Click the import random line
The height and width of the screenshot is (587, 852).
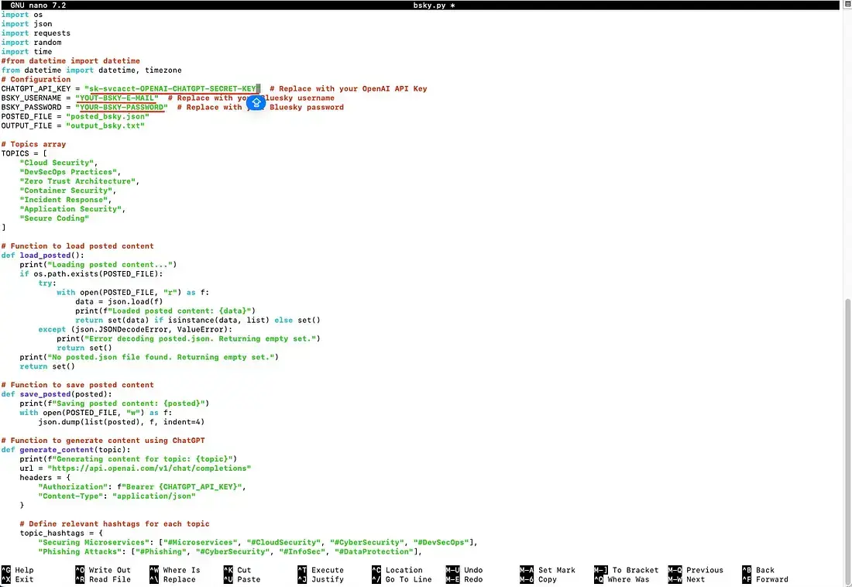tap(32, 43)
